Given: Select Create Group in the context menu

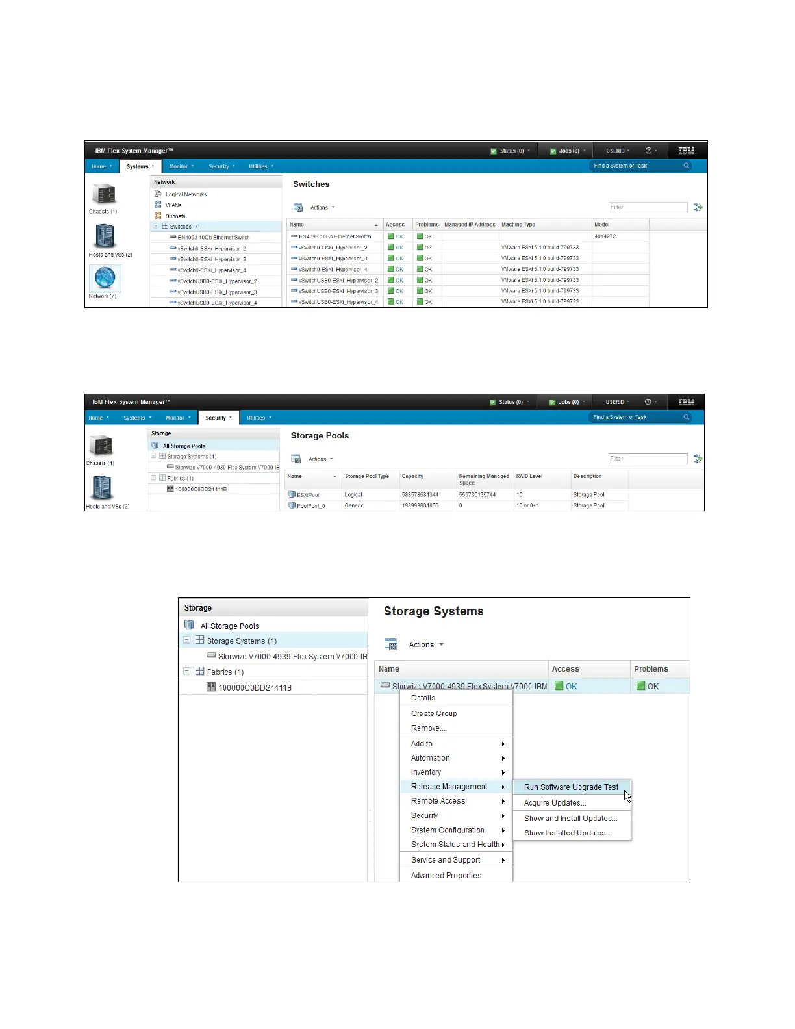Looking at the screenshot, I should pos(456,713).
